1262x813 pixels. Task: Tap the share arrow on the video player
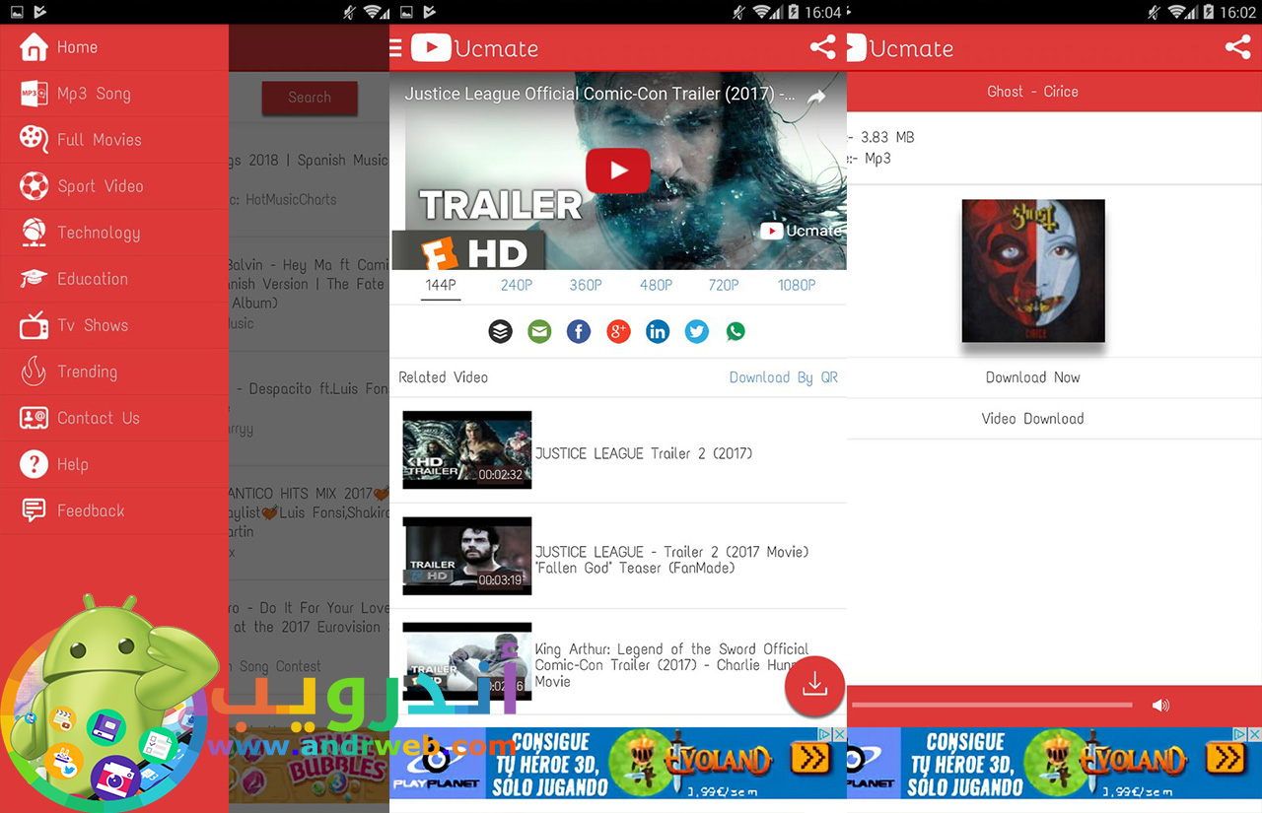click(x=816, y=97)
